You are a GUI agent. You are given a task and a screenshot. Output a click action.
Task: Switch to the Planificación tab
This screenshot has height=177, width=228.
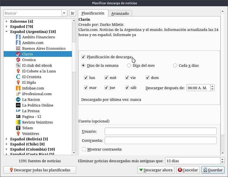(93, 13)
